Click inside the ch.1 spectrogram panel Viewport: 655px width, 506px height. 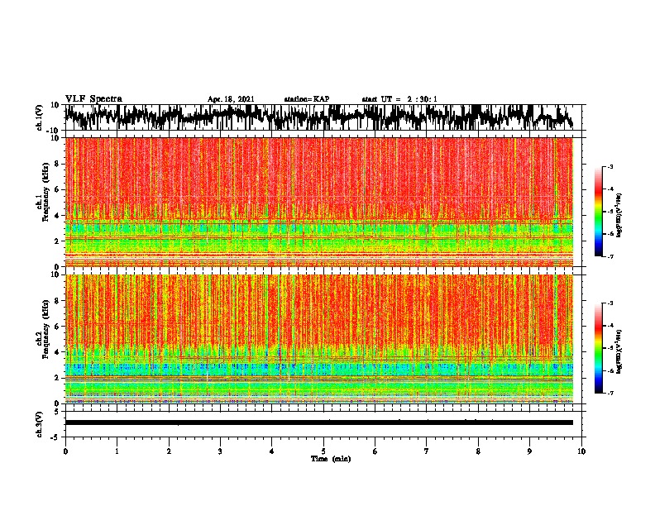319,202
